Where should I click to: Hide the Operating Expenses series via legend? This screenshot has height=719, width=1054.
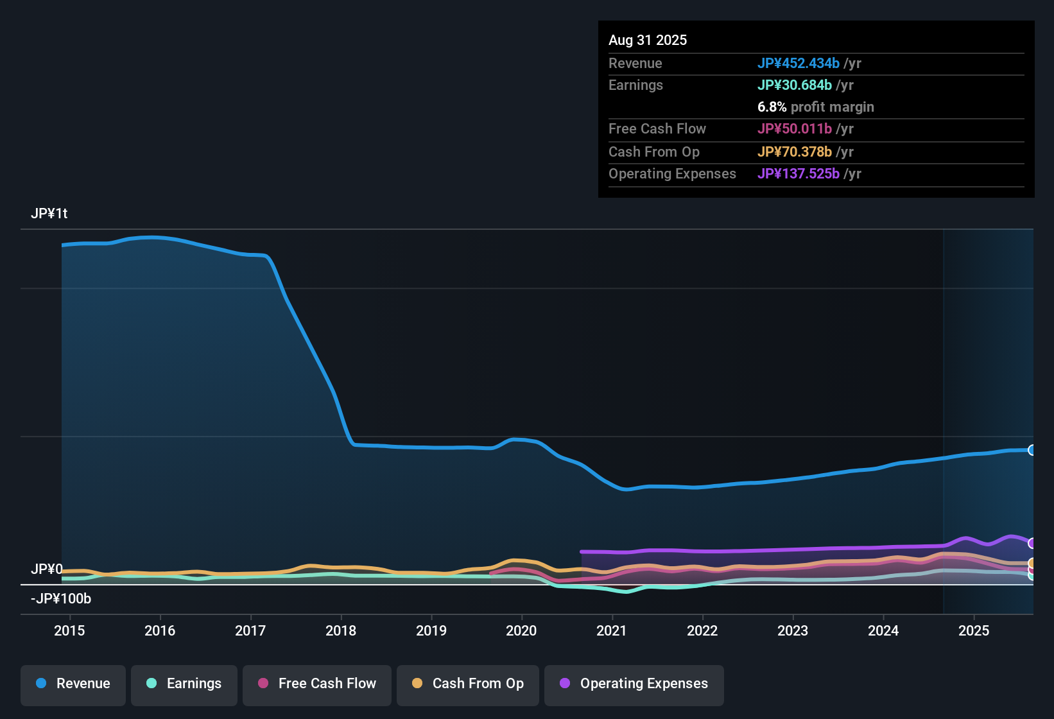tap(634, 684)
